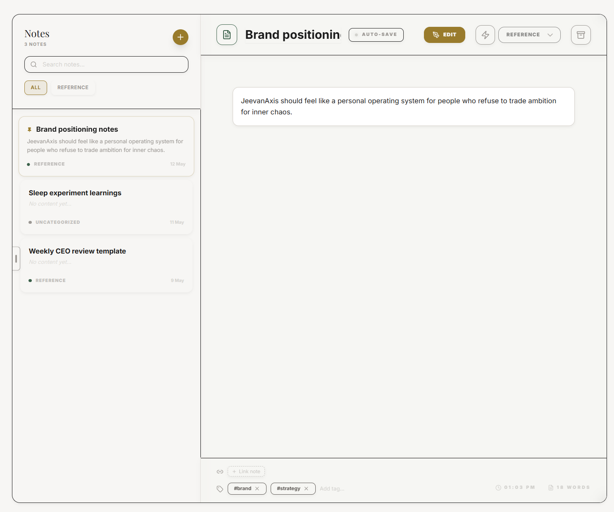Image resolution: width=614 pixels, height=512 pixels.
Task: Click the AUTO-SAVE indicator
Action: 376,35
